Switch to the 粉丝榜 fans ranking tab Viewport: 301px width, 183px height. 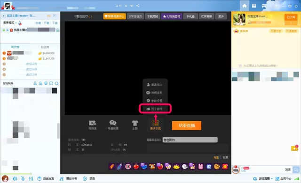45,47
